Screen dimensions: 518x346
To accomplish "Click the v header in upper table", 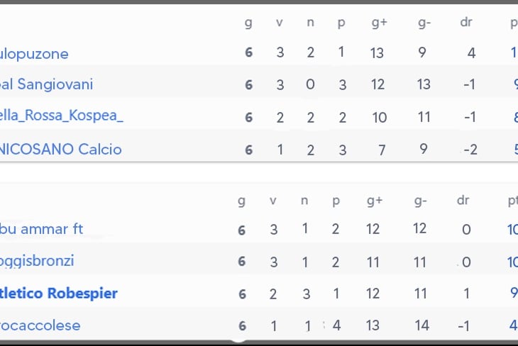I will pyautogui.click(x=280, y=22).
